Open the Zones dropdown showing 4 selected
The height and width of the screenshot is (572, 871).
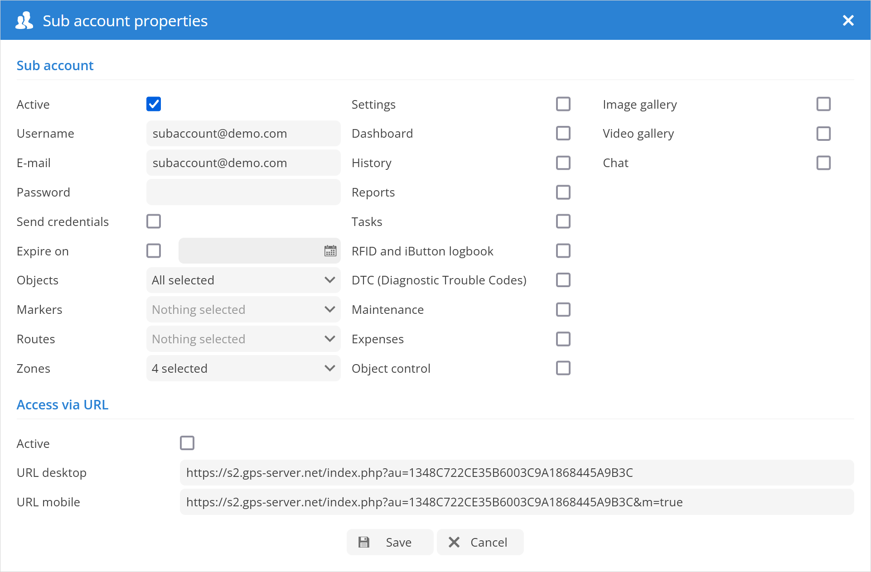[243, 368]
